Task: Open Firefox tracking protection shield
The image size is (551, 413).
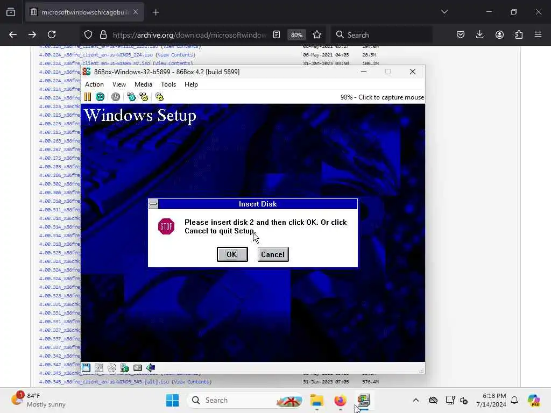Action: click(x=88, y=34)
